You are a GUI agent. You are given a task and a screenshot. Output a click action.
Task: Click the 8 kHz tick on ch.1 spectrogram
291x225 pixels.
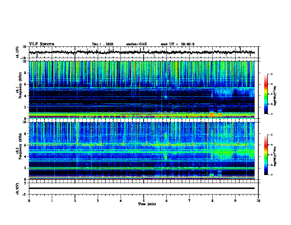point(25,73)
